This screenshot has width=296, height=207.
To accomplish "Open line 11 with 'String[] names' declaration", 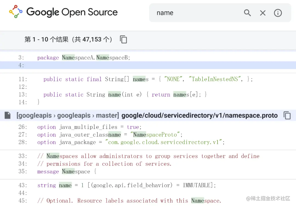I will pos(148,79).
